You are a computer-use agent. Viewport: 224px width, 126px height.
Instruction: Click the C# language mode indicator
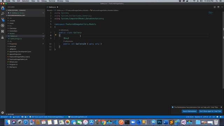(214, 117)
